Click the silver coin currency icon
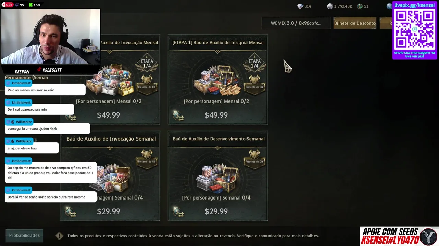 click(x=330, y=6)
